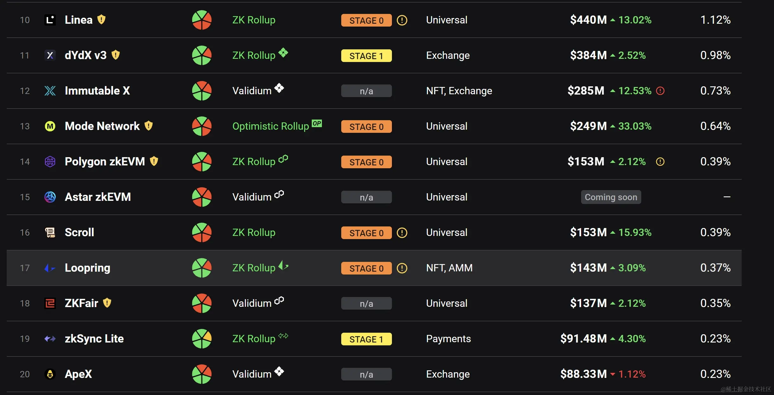Click the red warning icon beside 12.53%

(660, 91)
